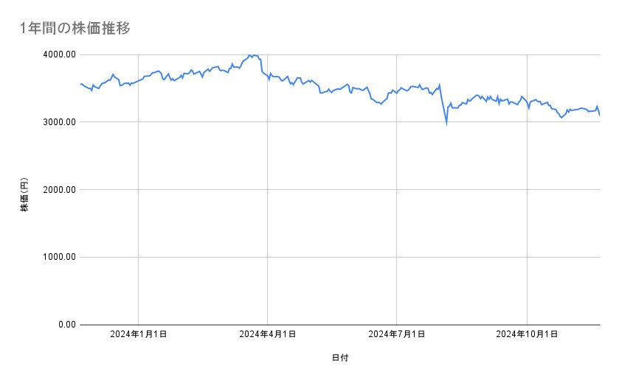
Task: Click where 1000.00 gridline crosses 2024年4月1日 gridline
Action: 267,257
